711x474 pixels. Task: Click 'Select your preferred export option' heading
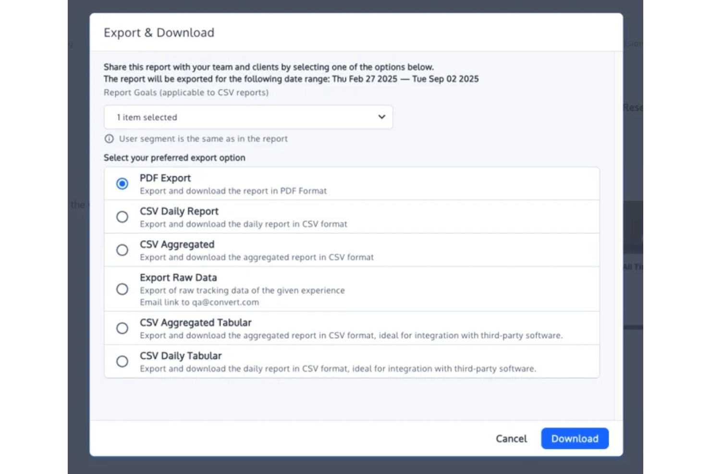click(174, 158)
